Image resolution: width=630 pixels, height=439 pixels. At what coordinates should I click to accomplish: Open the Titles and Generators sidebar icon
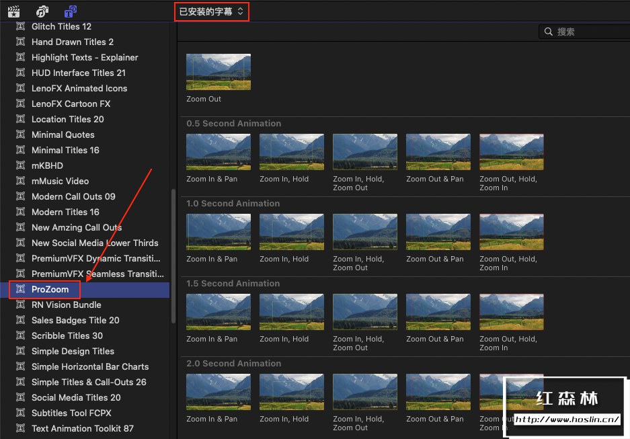tap(71, 11)
